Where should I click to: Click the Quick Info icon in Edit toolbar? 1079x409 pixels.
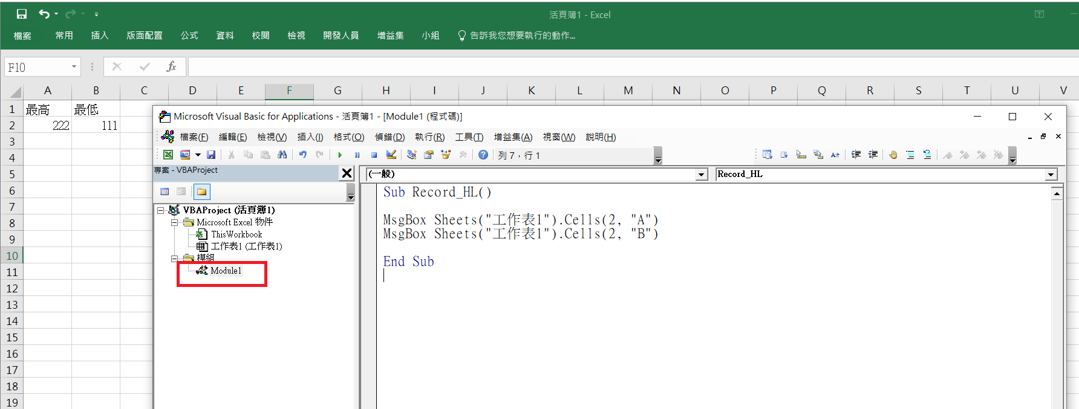click(x=801, y=155)
